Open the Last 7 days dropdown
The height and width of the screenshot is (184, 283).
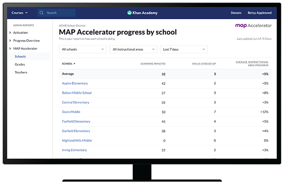[x=184, y=49]
